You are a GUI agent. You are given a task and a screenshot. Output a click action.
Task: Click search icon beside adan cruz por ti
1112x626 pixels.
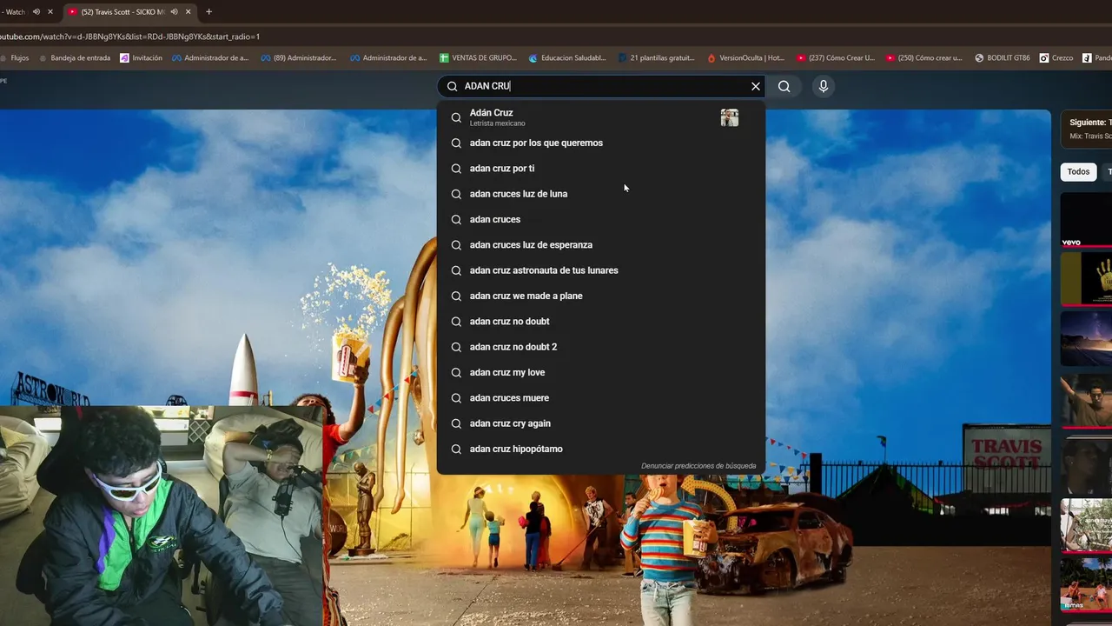pos(456,169)
